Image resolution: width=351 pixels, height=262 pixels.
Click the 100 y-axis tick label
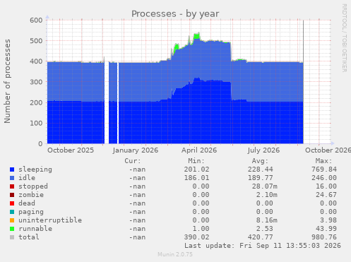click(x=36, y=123)
